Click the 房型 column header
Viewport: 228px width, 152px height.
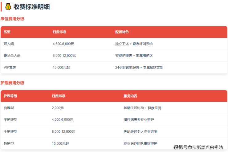(x=7, y=32)
